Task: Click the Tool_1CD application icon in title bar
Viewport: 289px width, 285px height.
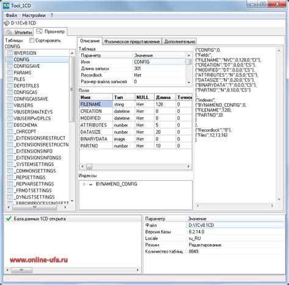Action: point(6,5)
